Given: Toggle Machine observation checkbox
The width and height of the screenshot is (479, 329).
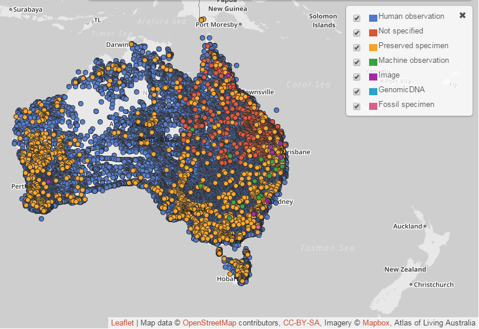Looking at the screenshot, I should pos(356,62).
